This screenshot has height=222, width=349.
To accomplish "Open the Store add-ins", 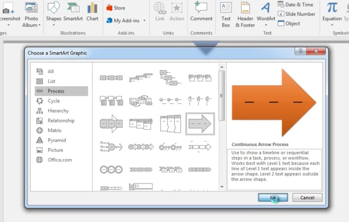I will tap(116, 8).
